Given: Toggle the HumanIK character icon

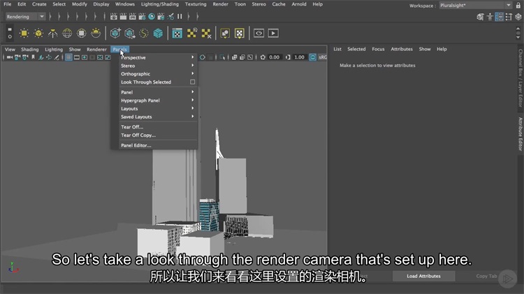Looking at the screenshot, I should pyautogui.click(x=490, y=17).
